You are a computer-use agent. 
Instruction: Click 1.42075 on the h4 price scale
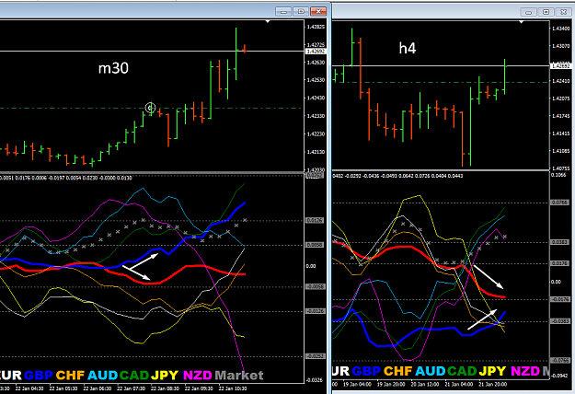click(x=561, y=98)
